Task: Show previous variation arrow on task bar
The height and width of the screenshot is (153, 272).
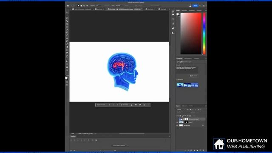Action: point(110,105)
